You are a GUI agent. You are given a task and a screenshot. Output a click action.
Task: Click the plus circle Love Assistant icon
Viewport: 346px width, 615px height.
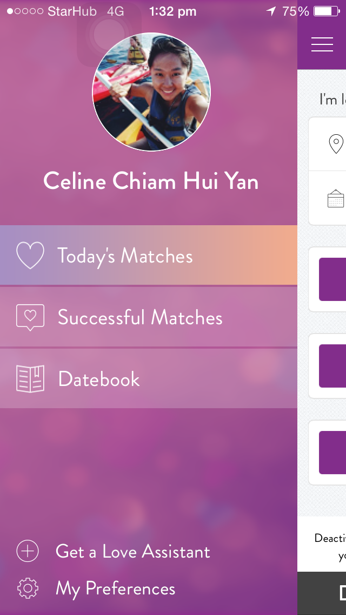click(x=28, y=551)
